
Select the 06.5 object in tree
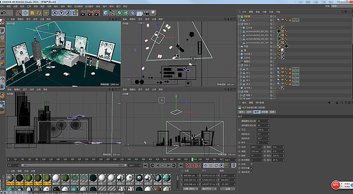(248, 20)
